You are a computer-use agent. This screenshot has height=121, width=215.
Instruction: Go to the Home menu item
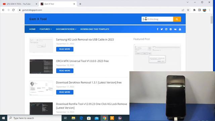tap(32, 29)
